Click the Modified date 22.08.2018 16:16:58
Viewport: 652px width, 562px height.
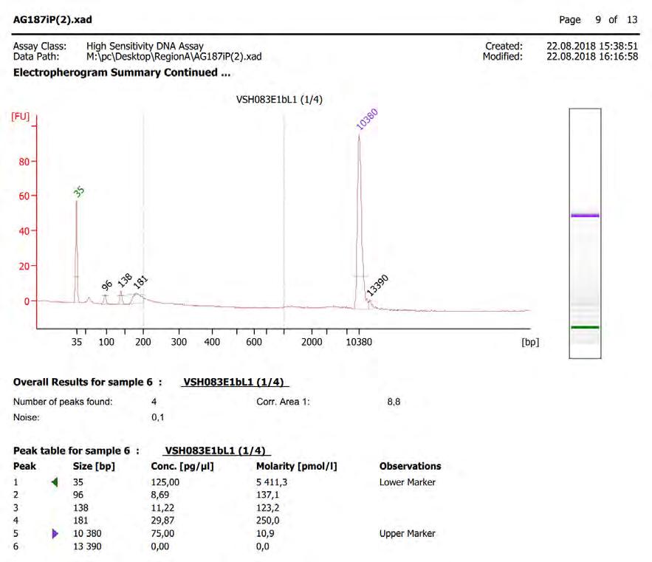[592, 57]
